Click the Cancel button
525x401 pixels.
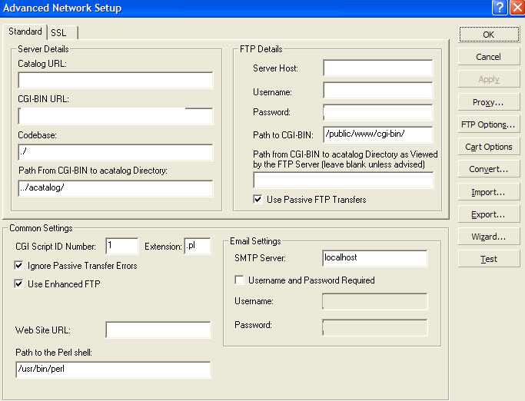[488, 57]
